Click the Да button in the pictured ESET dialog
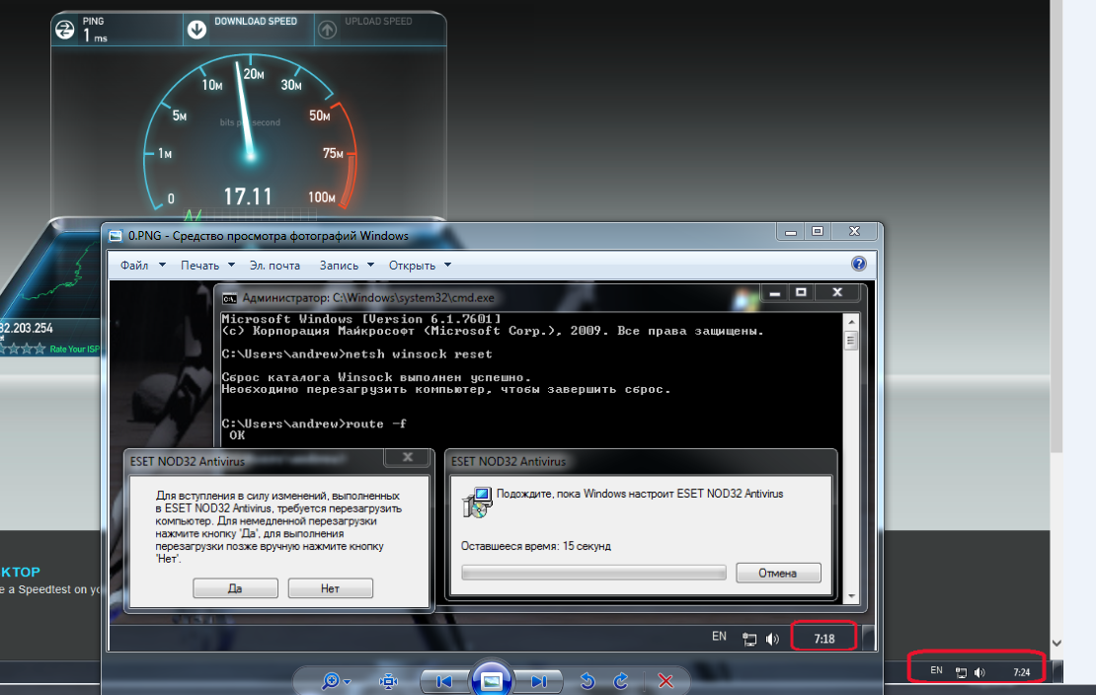 click(x=236, y=588)
